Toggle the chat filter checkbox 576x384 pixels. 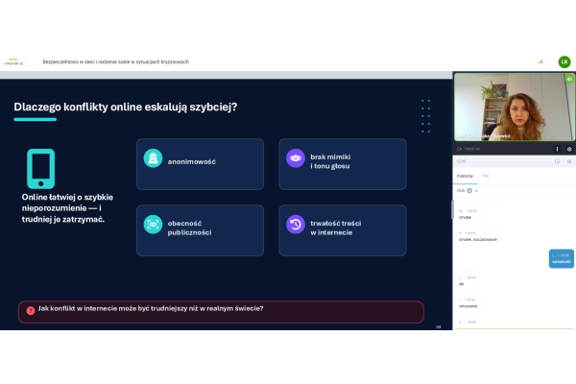pyautogui.click(x=469, y=190)
